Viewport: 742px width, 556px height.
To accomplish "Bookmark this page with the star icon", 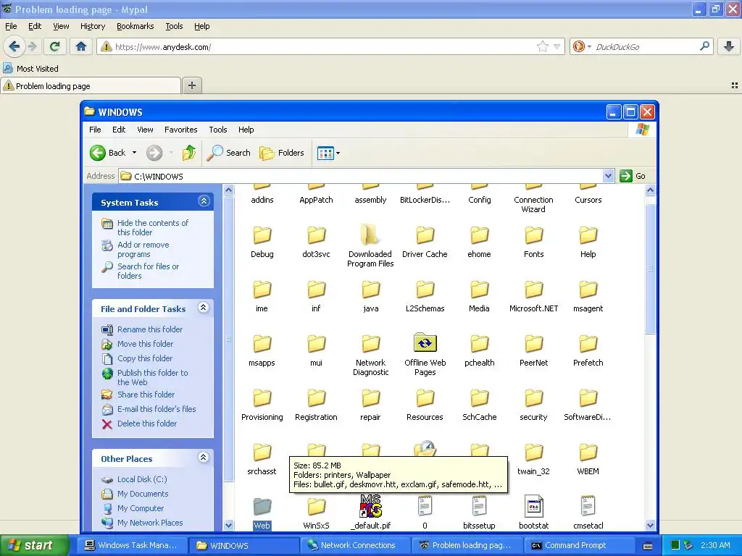I will [x=542, y=46].
